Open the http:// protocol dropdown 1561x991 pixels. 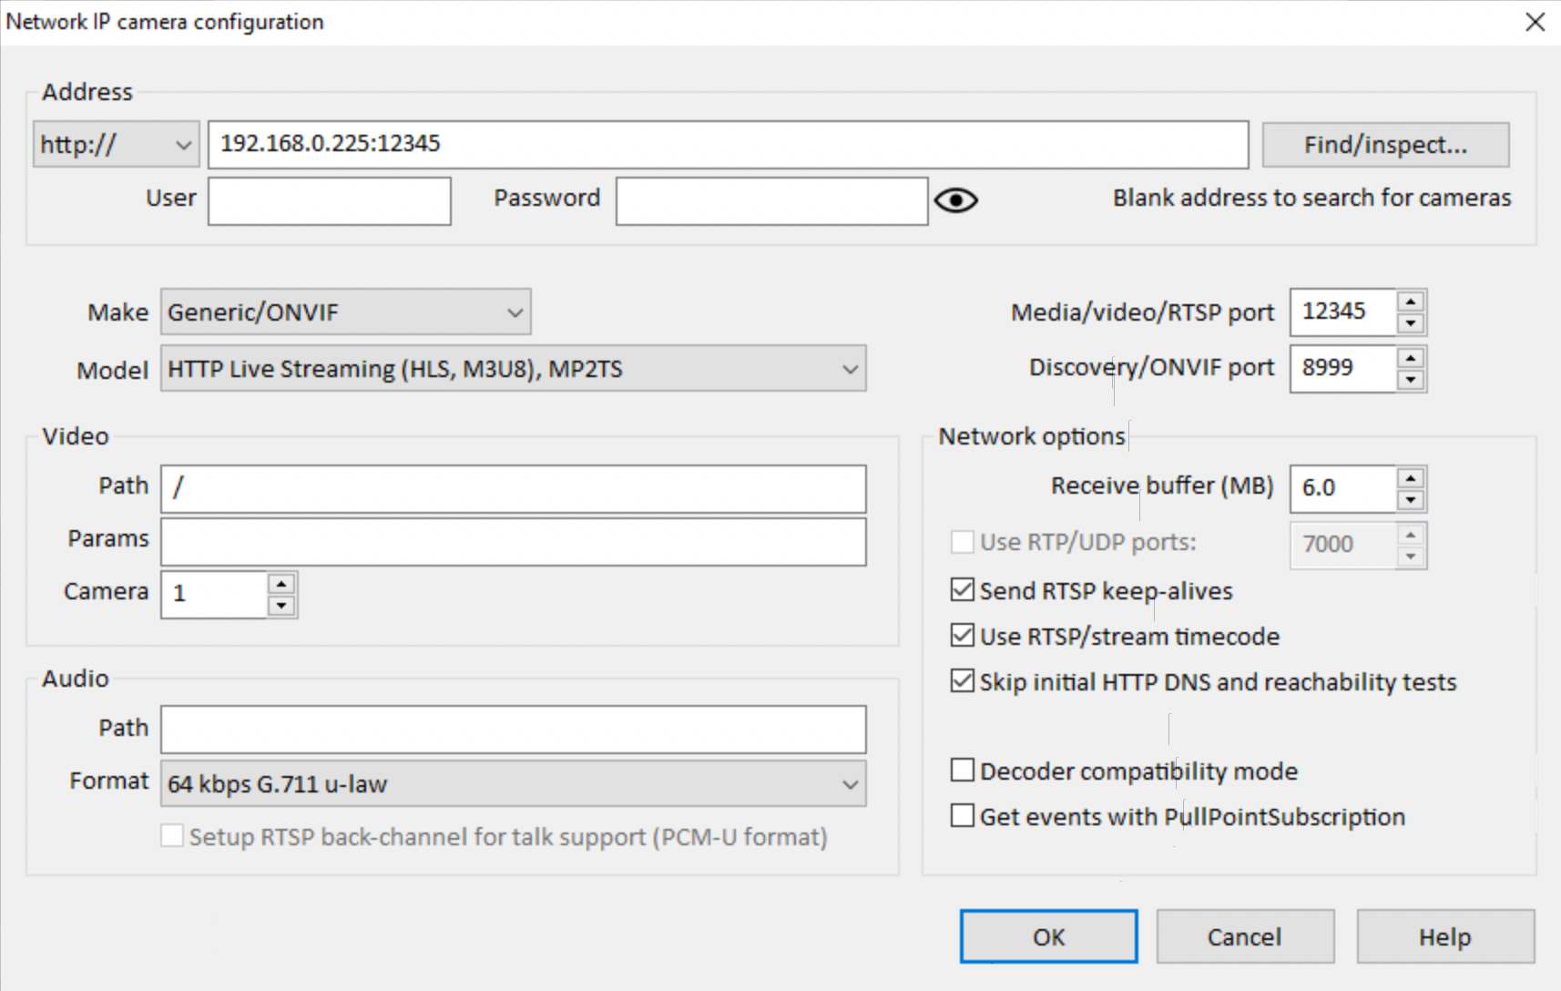click(117, 145)
